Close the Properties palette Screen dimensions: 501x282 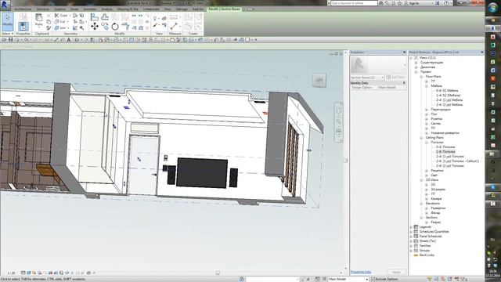tap(405, 52)
